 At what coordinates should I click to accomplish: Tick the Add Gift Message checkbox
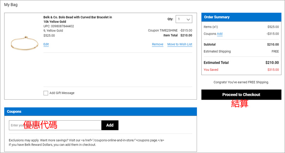tap(46, 93)
